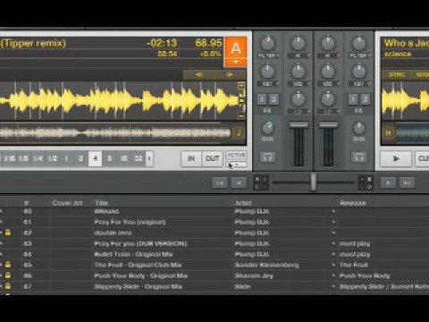429x322 pixels.
Task: Set loop size to 1/4
Action: coord(38,158)
